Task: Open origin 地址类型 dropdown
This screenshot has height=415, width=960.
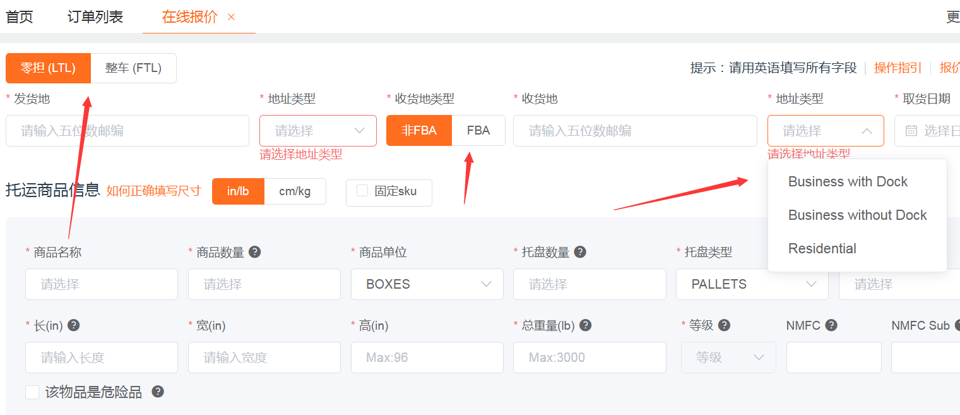Action: click(x=317, y=131)
